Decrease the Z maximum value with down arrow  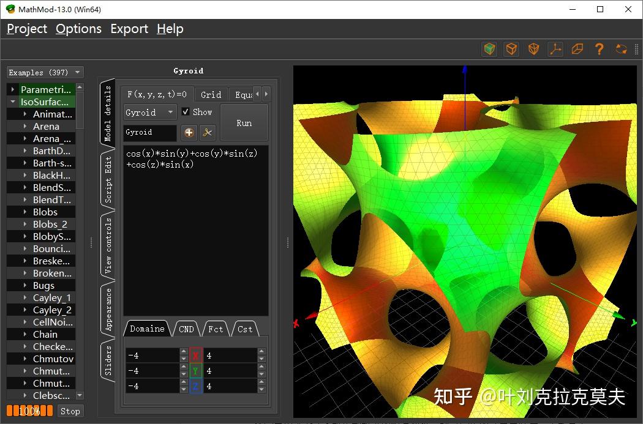tap(261, 390)
